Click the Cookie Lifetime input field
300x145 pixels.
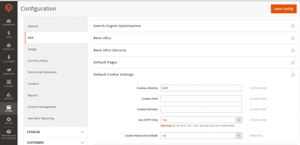click(x=201, y=88)
